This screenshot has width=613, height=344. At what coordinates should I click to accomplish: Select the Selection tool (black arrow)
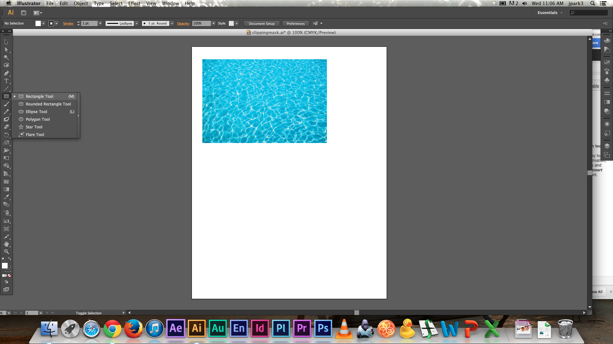point(6,42)
